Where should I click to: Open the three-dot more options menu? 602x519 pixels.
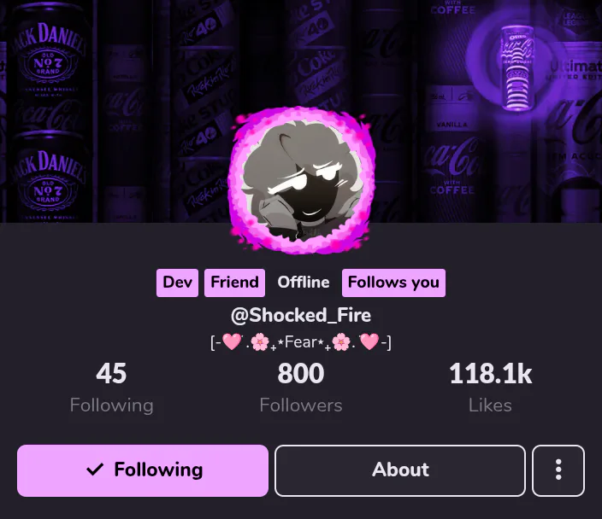pos(558,470)
